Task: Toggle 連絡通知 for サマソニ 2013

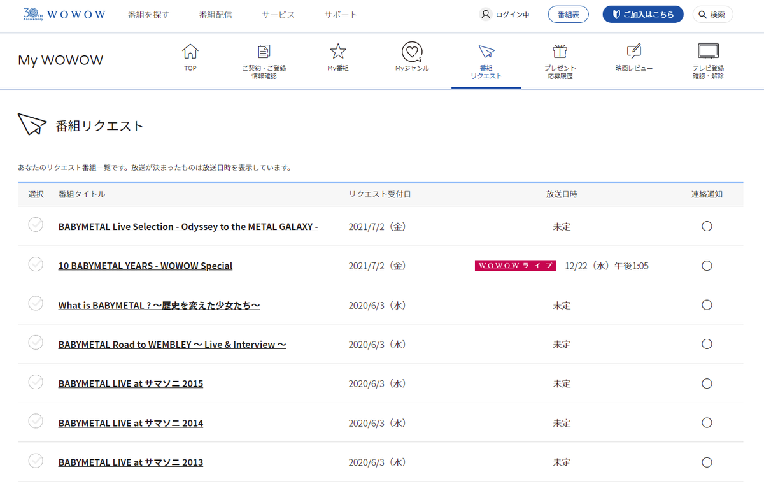Action: coord(707,462)
